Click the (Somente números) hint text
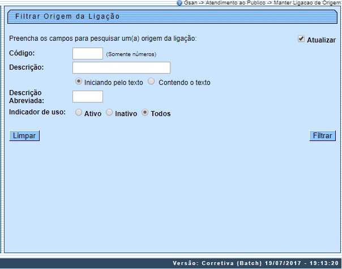The width and height of the screenshot is (342, 269). tap(131, 54)
